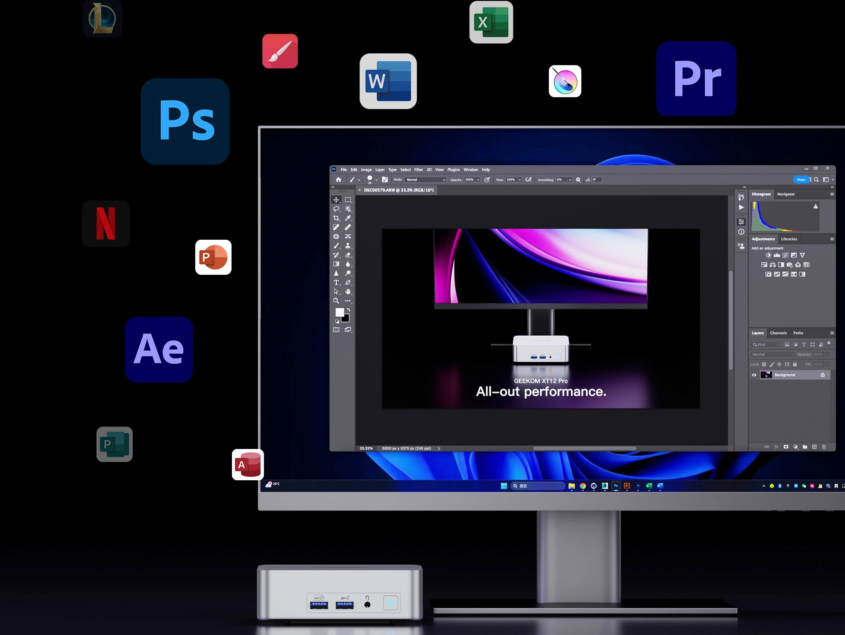Toggle airbrush build-up effects icon

coord(528,180)
